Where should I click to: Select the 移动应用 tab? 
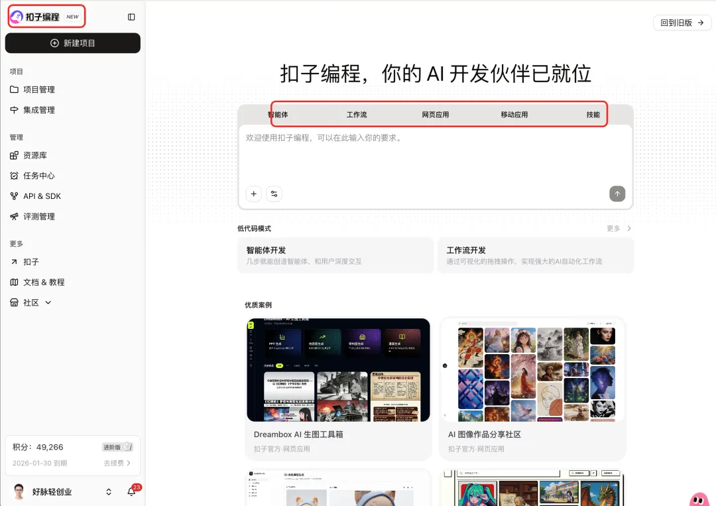pyautogui.click(x=514, y=115)
